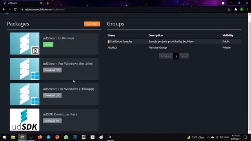Close the udStream tab

(41, 3)
